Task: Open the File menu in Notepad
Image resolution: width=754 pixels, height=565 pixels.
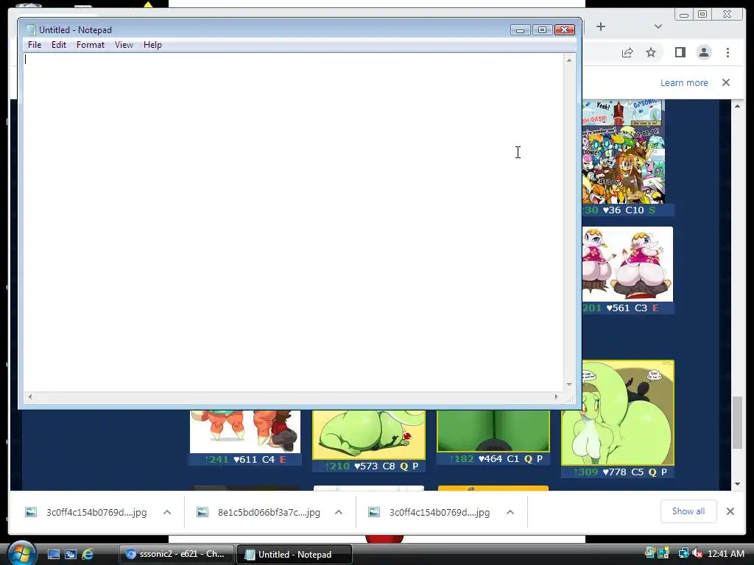Action: point(34,45)
